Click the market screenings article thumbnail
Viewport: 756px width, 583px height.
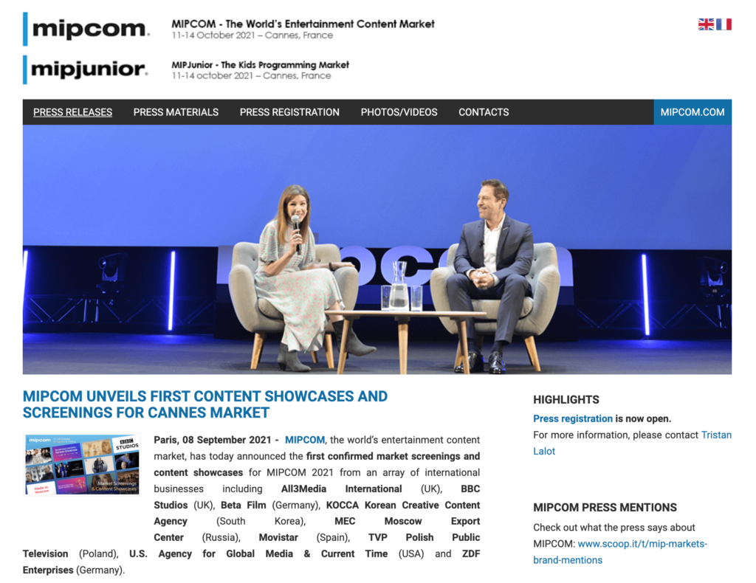(82, 464)
